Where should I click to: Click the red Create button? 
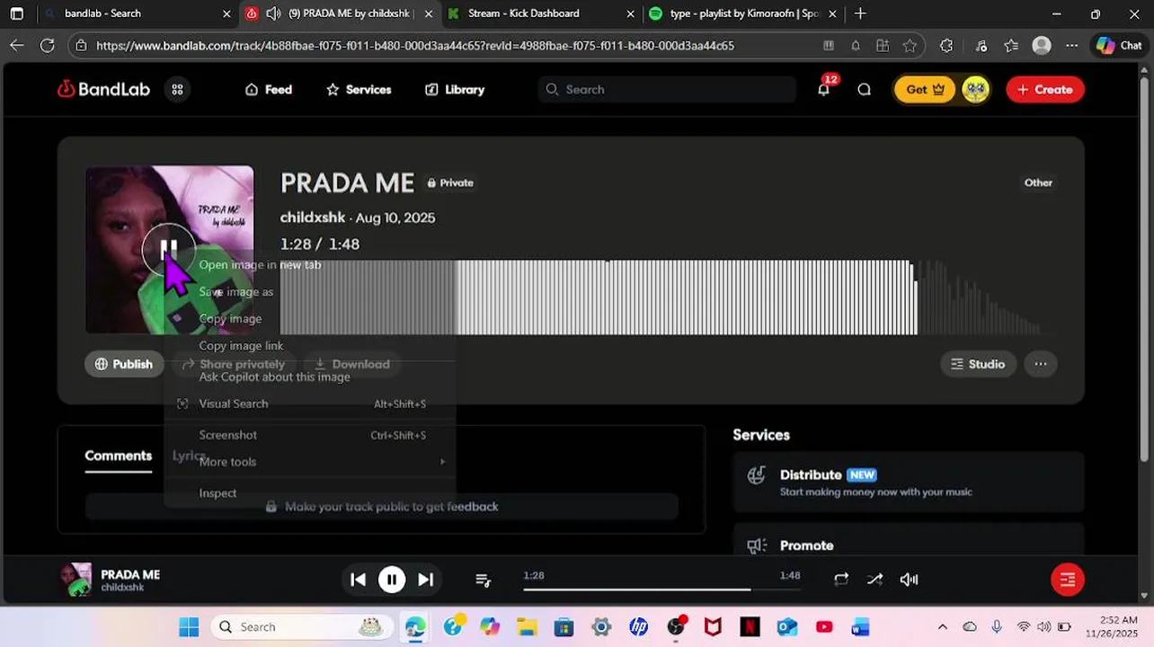pyautogui.click(x=1045, y=89)
